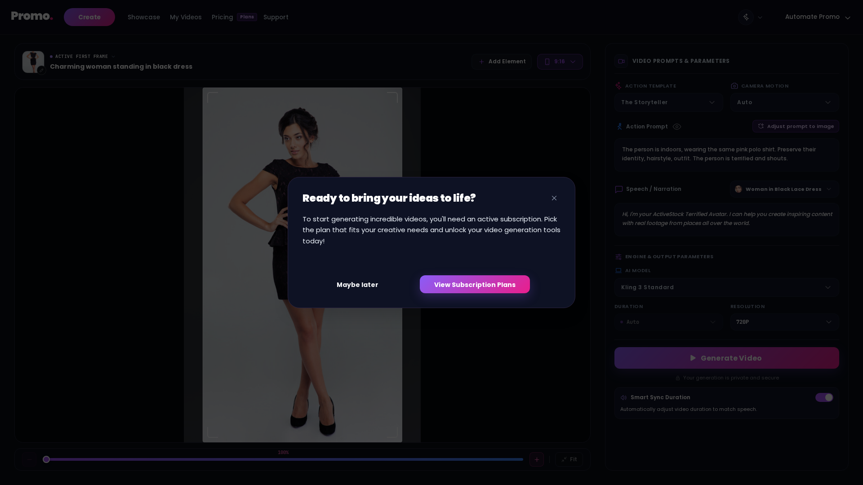The width and height of the screenshot is (863, 485).
Task: Click into the Action Prompt text field
Action: (726, 155)
